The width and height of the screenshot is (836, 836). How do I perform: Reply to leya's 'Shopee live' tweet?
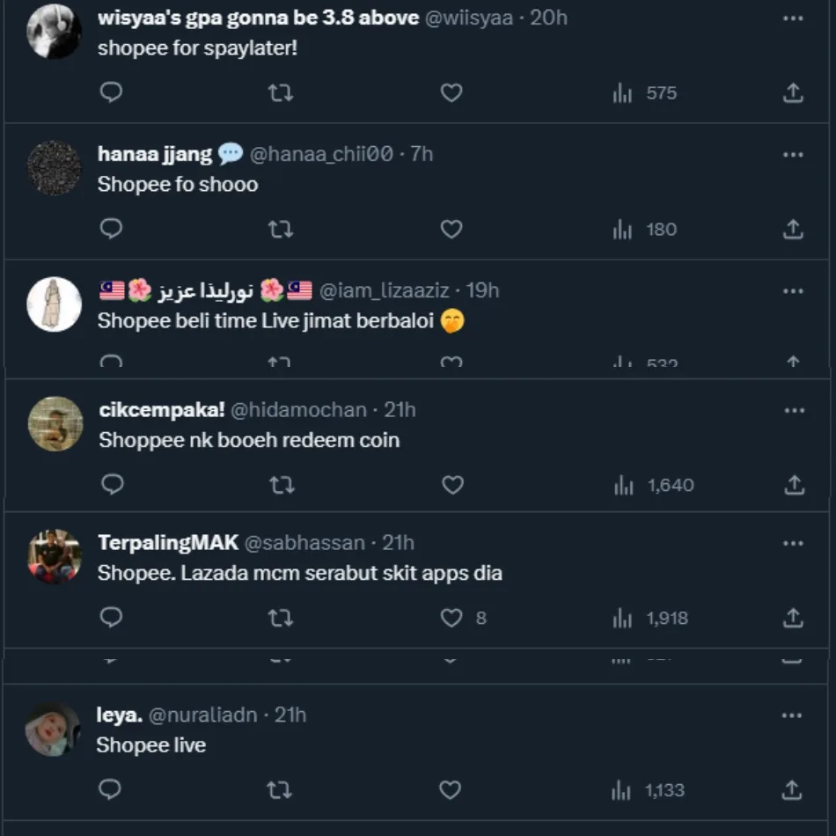click(110, 790)
